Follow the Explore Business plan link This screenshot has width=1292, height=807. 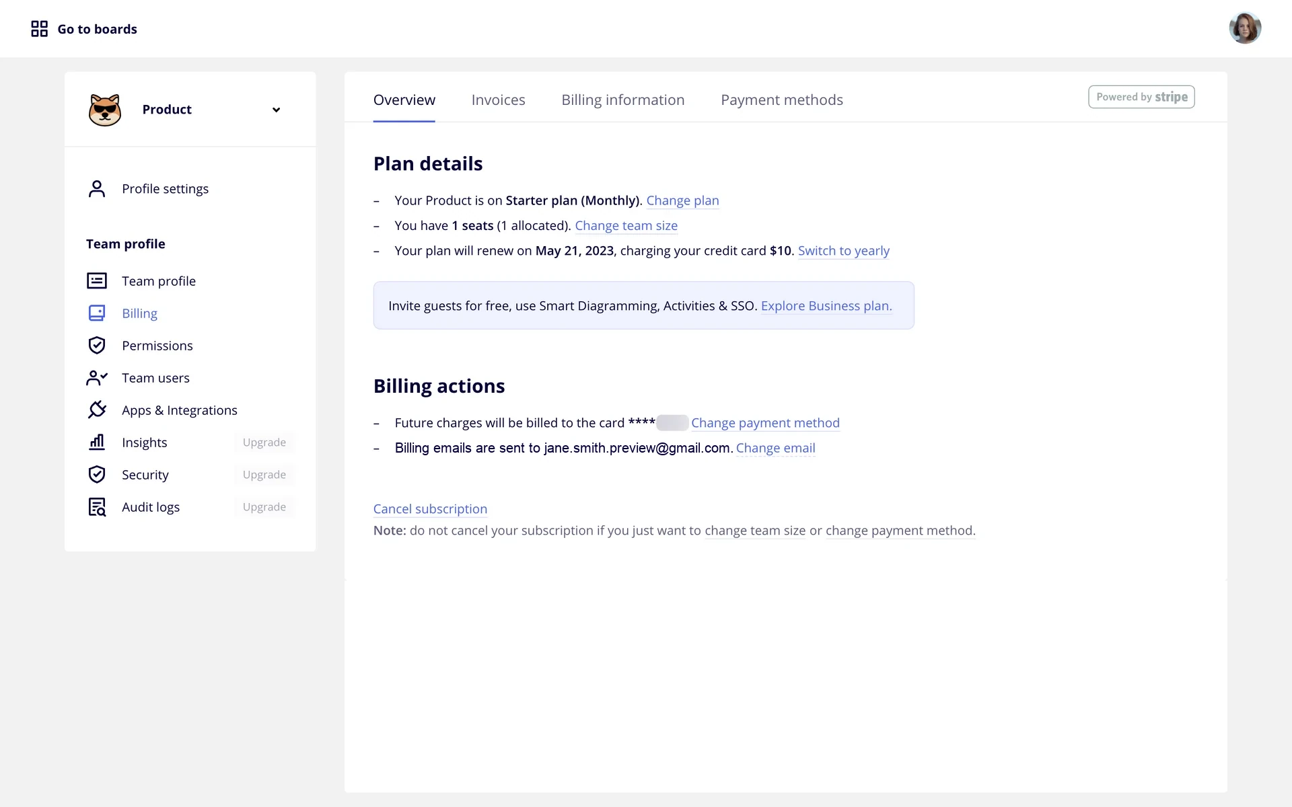[826, 306]
